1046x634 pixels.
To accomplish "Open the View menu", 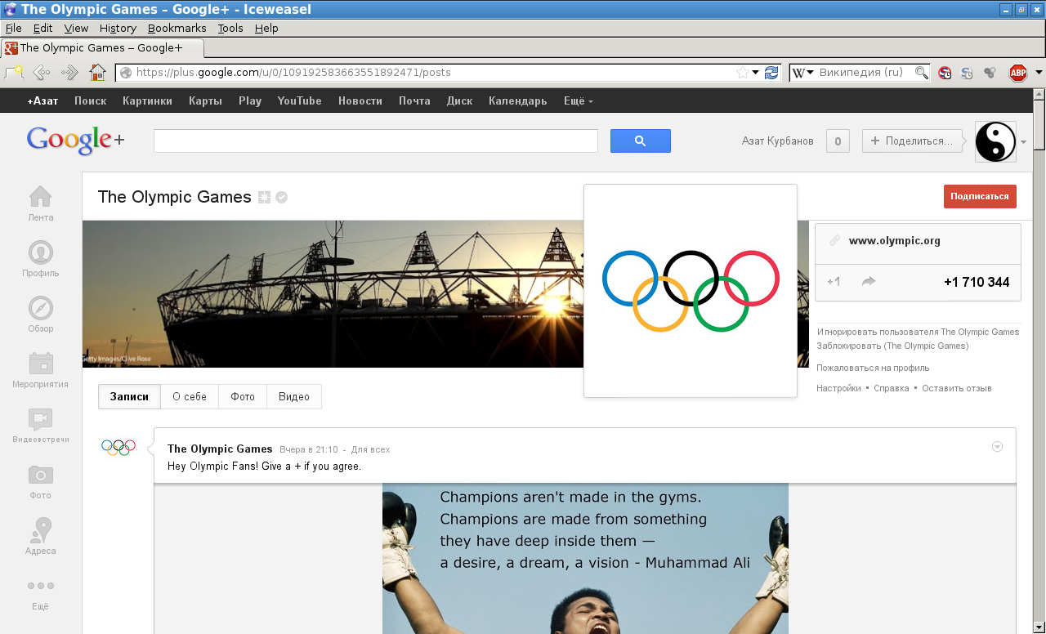I will (x=76, y=28).
